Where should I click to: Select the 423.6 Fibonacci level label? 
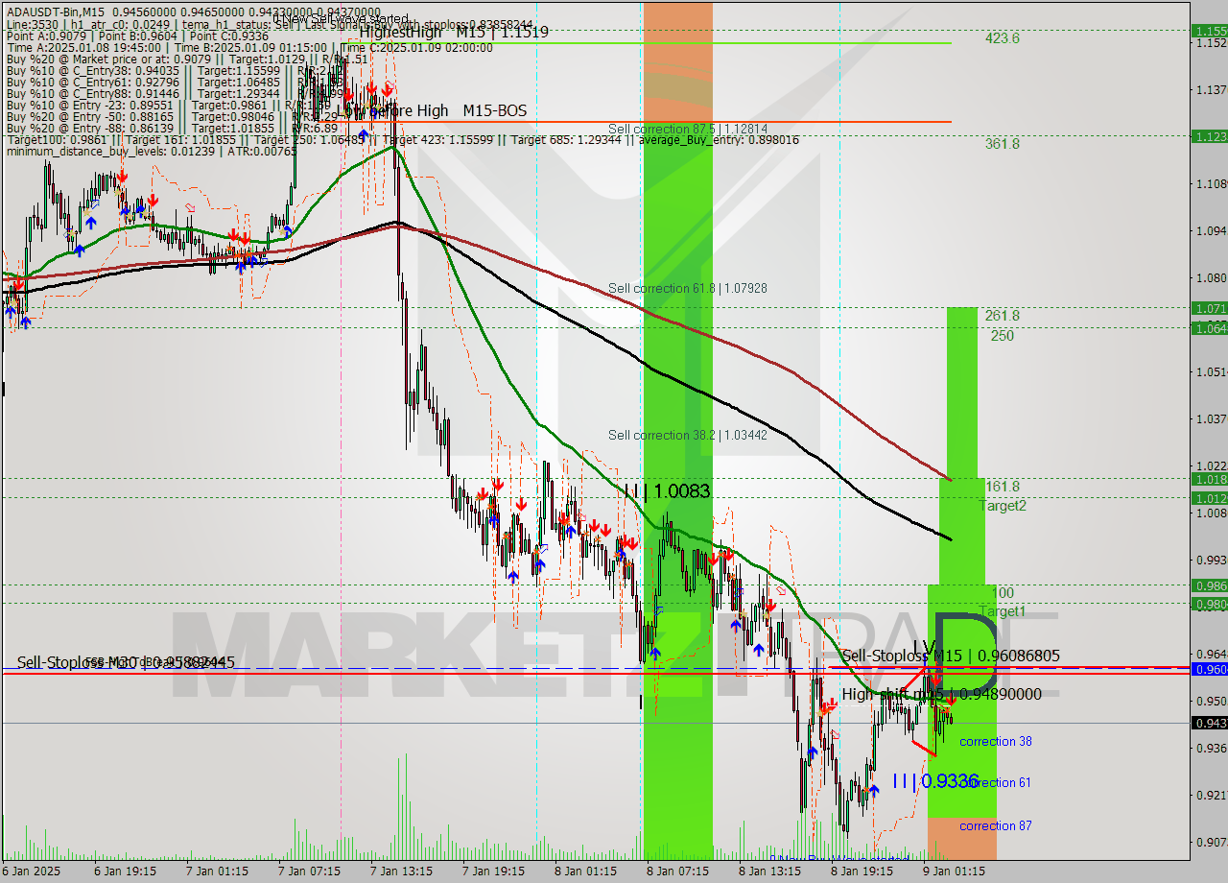point(1002,38)
